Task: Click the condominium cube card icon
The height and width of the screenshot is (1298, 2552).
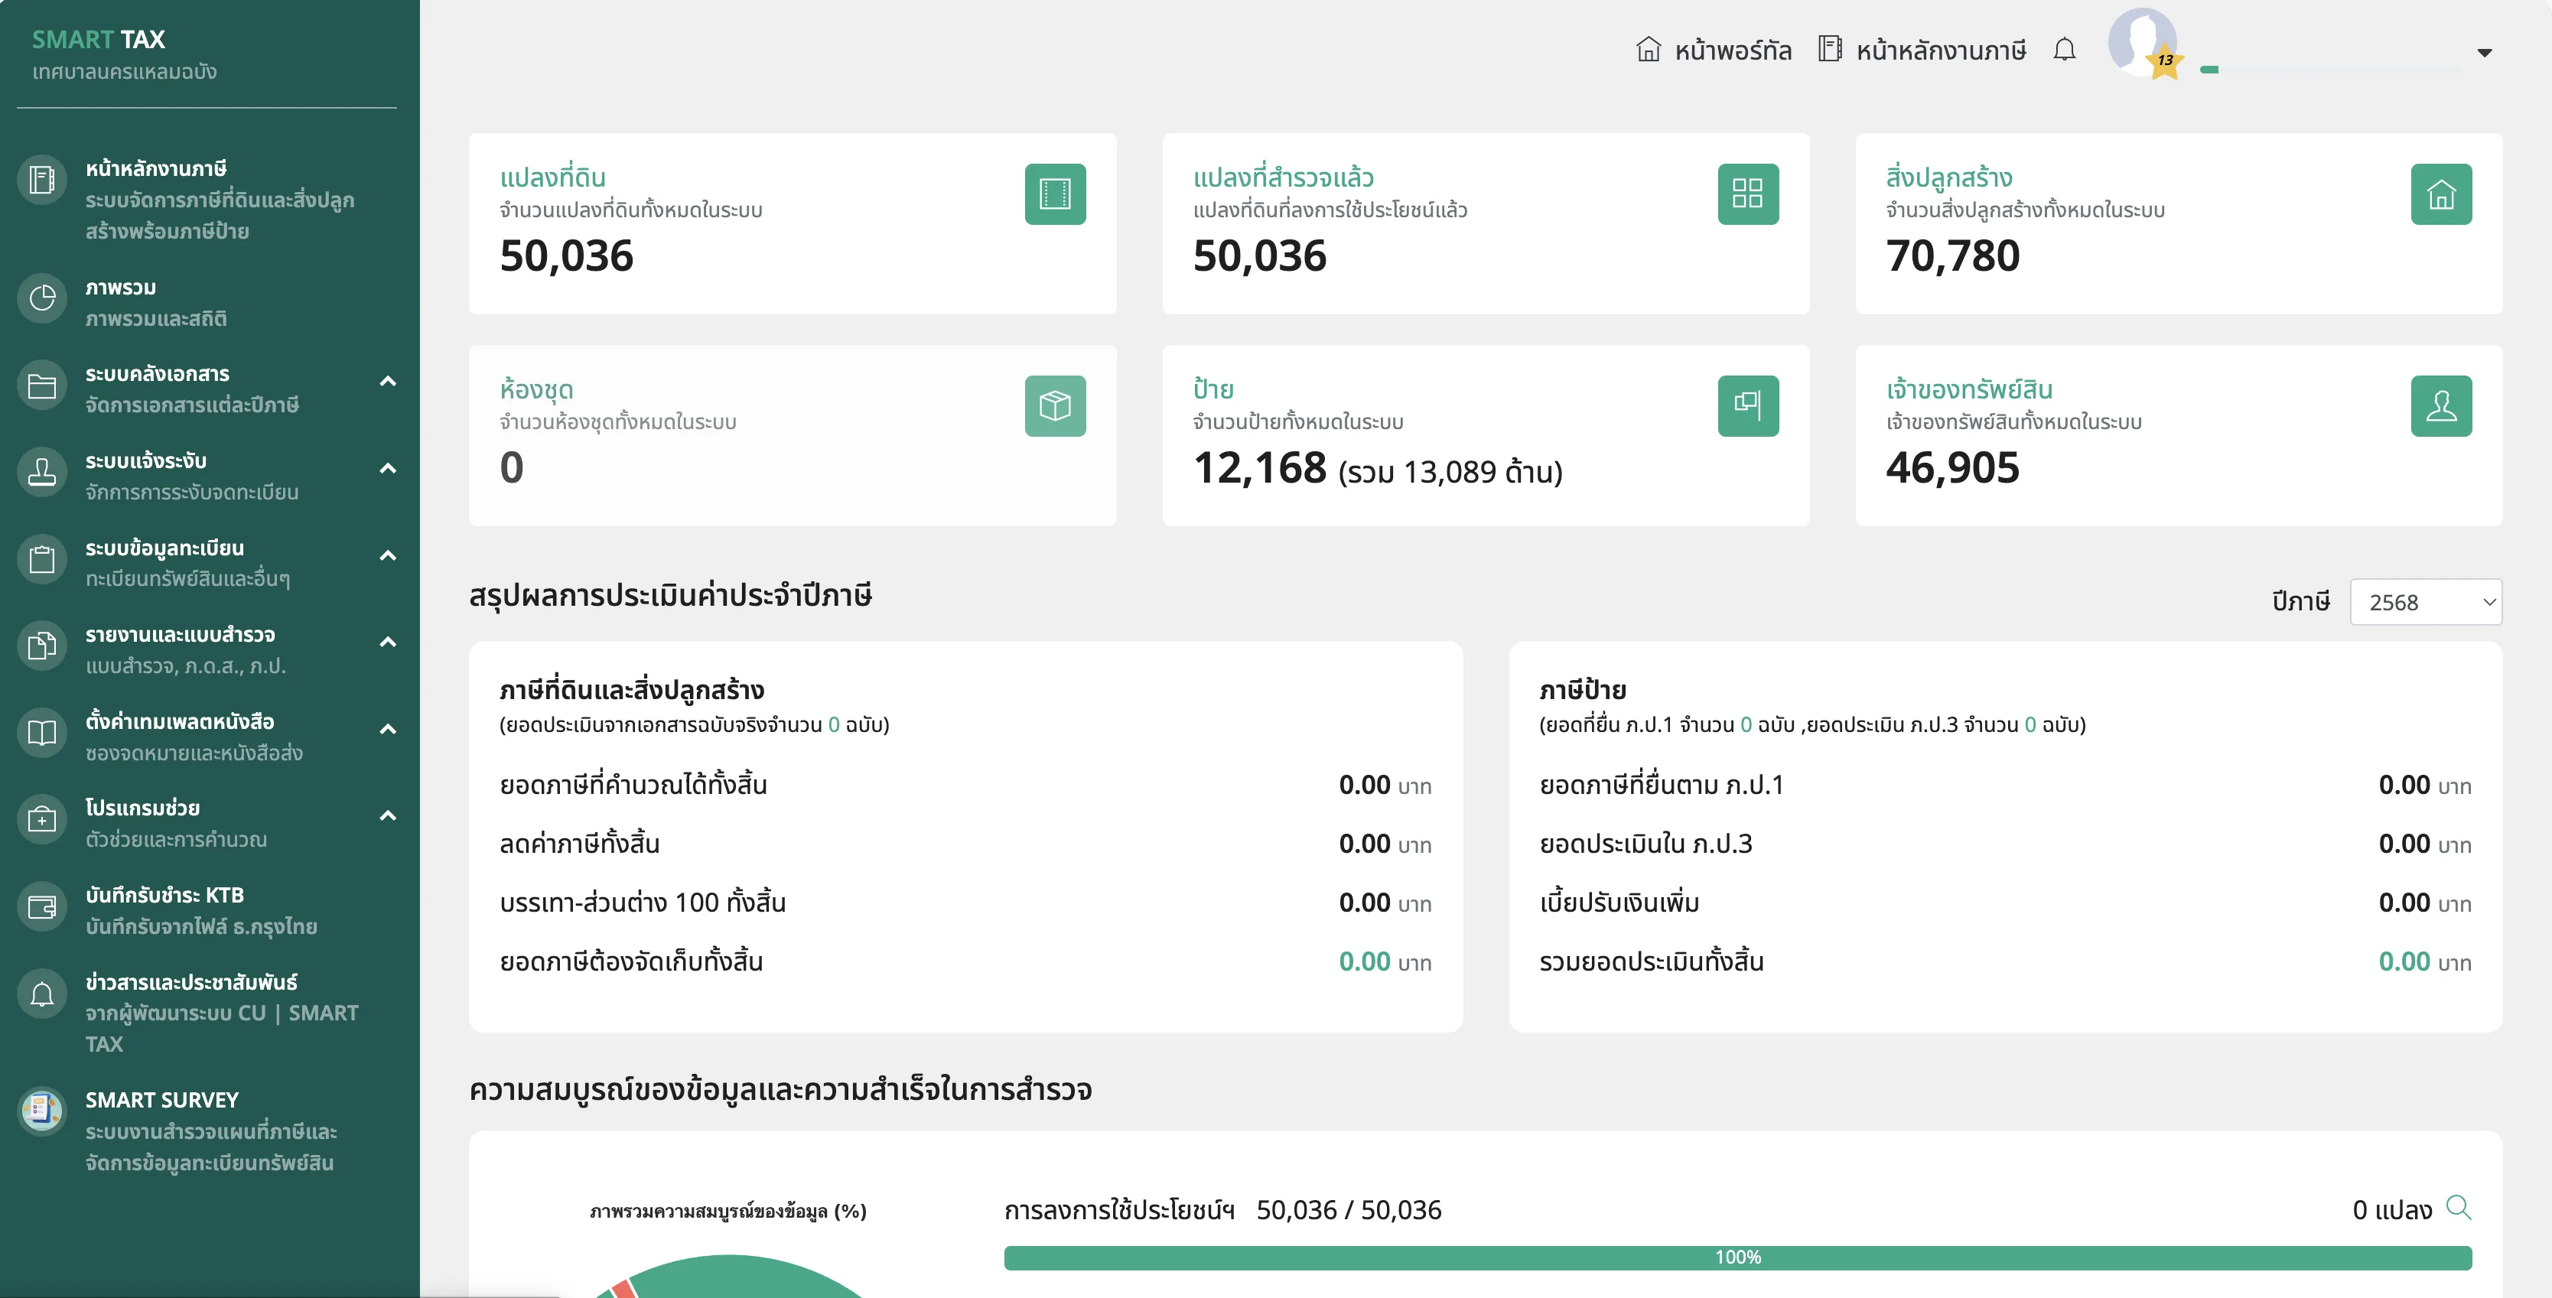Action: (1055, 406)
